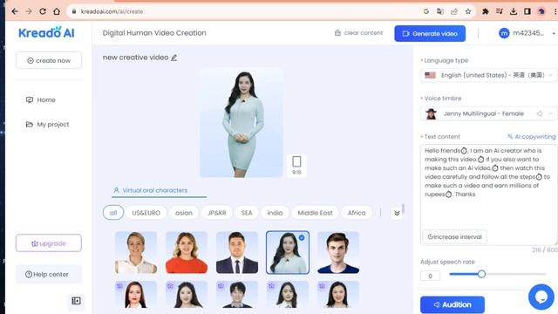558x314 pixels.
Task: Click the character list scrollbar
Action: (403, 208)
